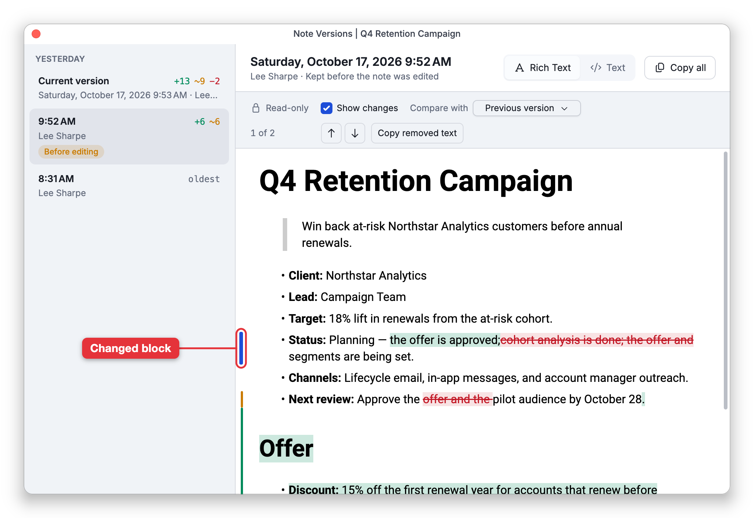The width and height of the screenshot is (754, 518).
Task: Click the orange change marker beside Next review
Action: [242, 399]
